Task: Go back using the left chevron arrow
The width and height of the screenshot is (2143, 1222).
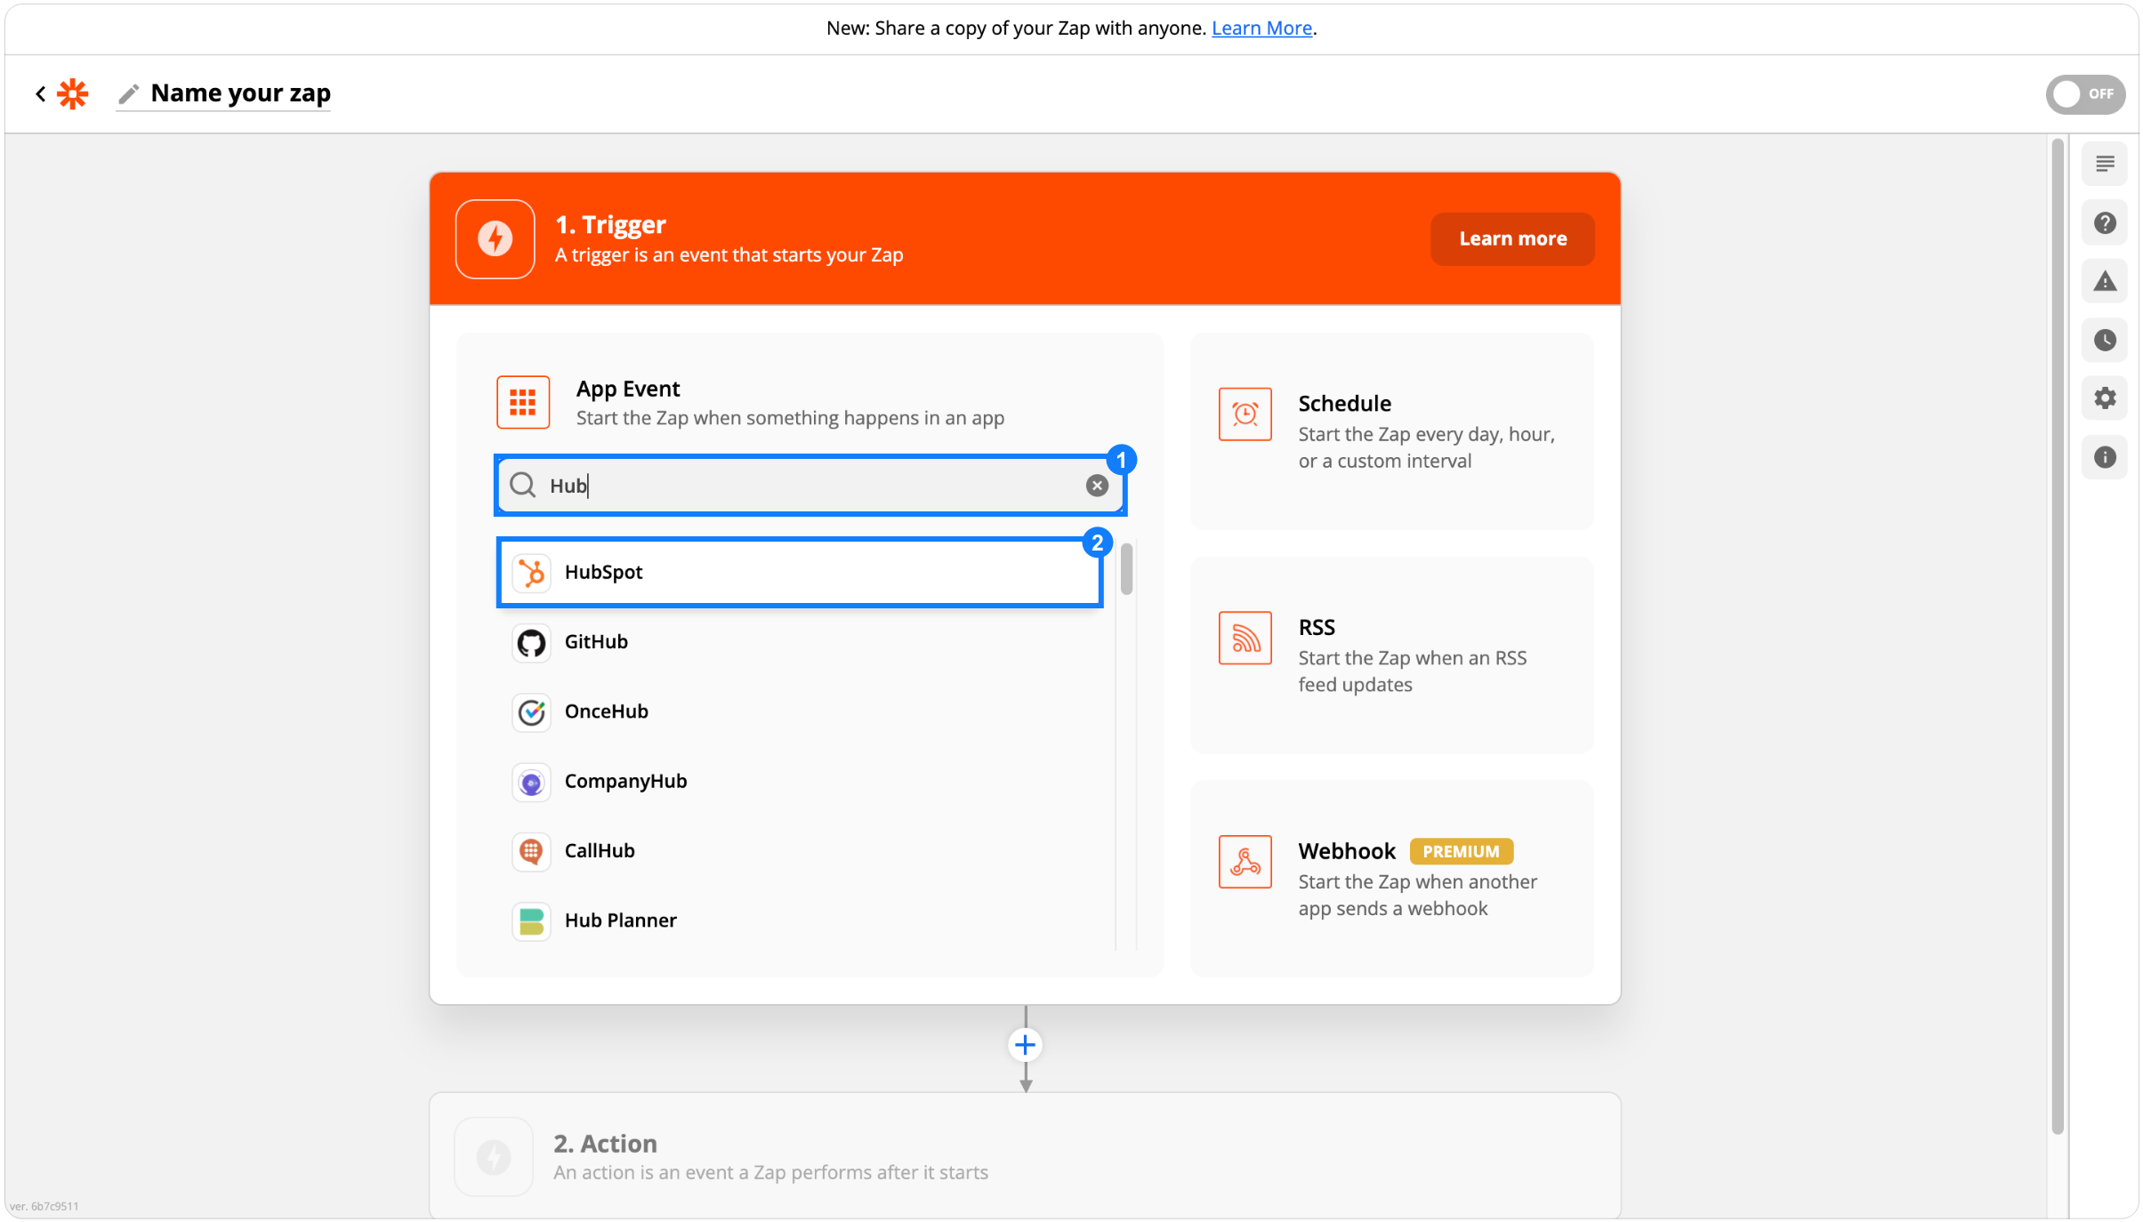Action: (40, 93)
